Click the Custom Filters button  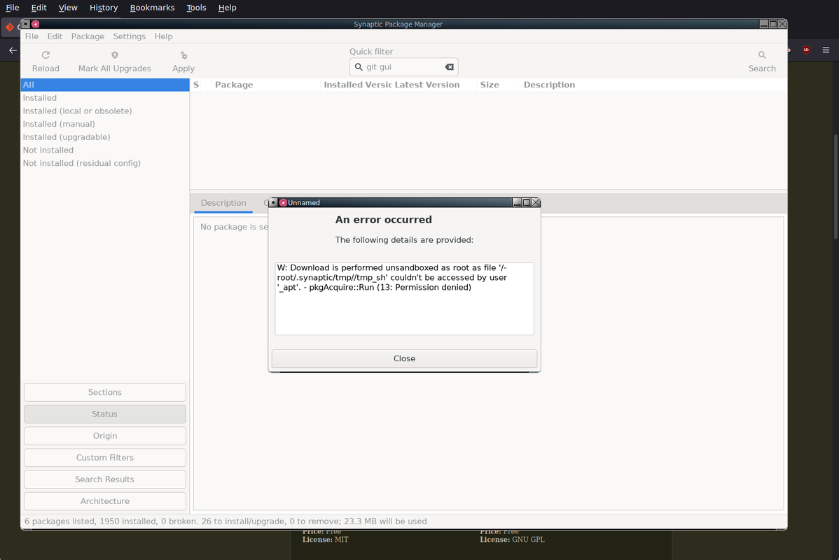[x=105, y=457]
